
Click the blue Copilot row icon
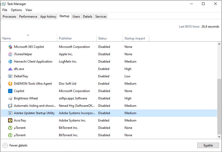click(10, 91)
